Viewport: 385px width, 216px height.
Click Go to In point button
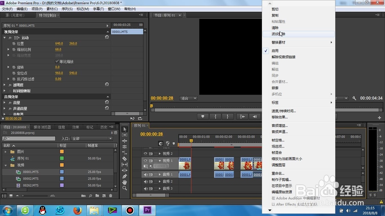tap(242, 117)
